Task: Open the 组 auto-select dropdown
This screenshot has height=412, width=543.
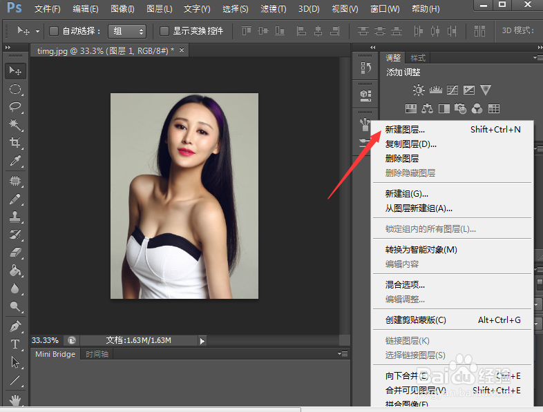Action: pyautogui.click(x=127, y=31)
